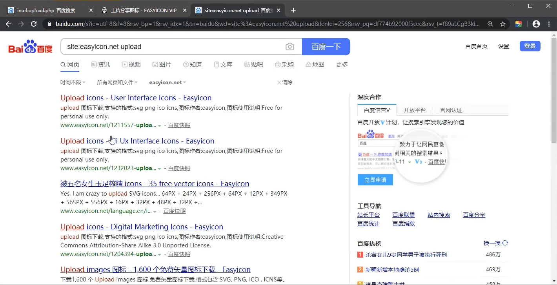Click the 登录 login button
Screen dimensions: 557x285
click(x=530, y=46)
